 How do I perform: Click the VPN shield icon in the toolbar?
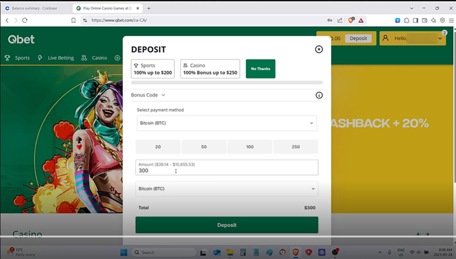coord(442,21)
